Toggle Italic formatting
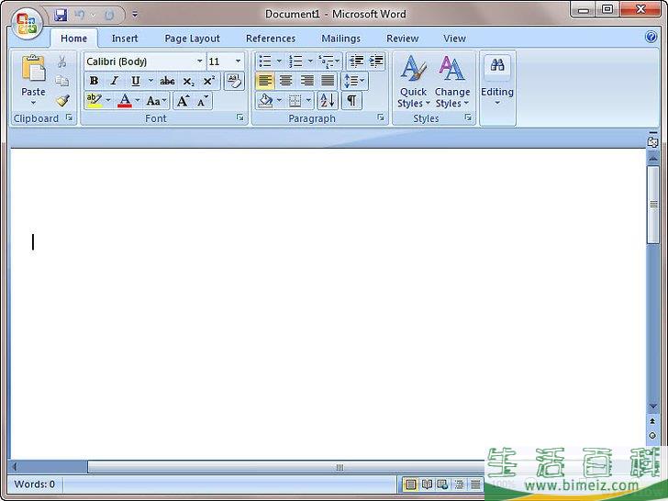The width and height of the screenshot is (668, 501). coord(114,81)
